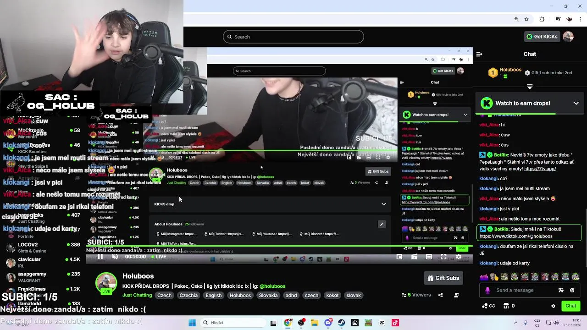587x330 pixels.
Task: Open the user profile avatar menu
Action: (x=568, y=37)
